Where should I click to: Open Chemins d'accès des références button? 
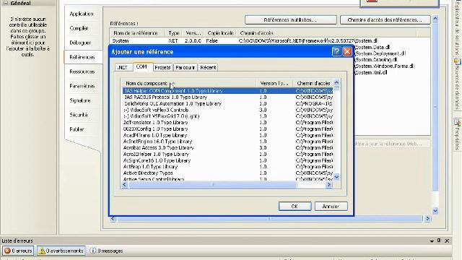pos(385,20)
